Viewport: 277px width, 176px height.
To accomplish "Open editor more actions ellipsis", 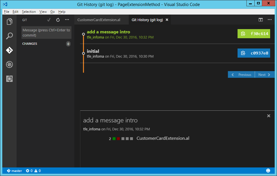I will [x=270, y=20].
